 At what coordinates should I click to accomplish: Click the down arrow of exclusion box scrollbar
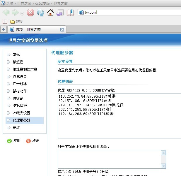163,166
